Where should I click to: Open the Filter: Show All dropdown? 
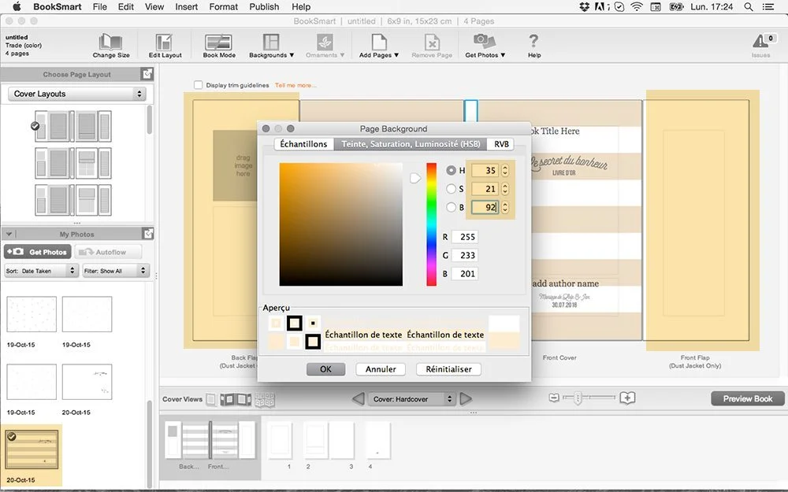pyautogui.click(x=116, y=271)
